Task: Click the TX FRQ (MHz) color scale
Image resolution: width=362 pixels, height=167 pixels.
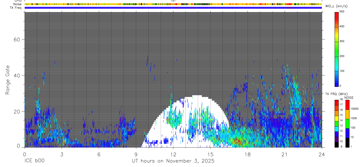Action: pos(337,123)
